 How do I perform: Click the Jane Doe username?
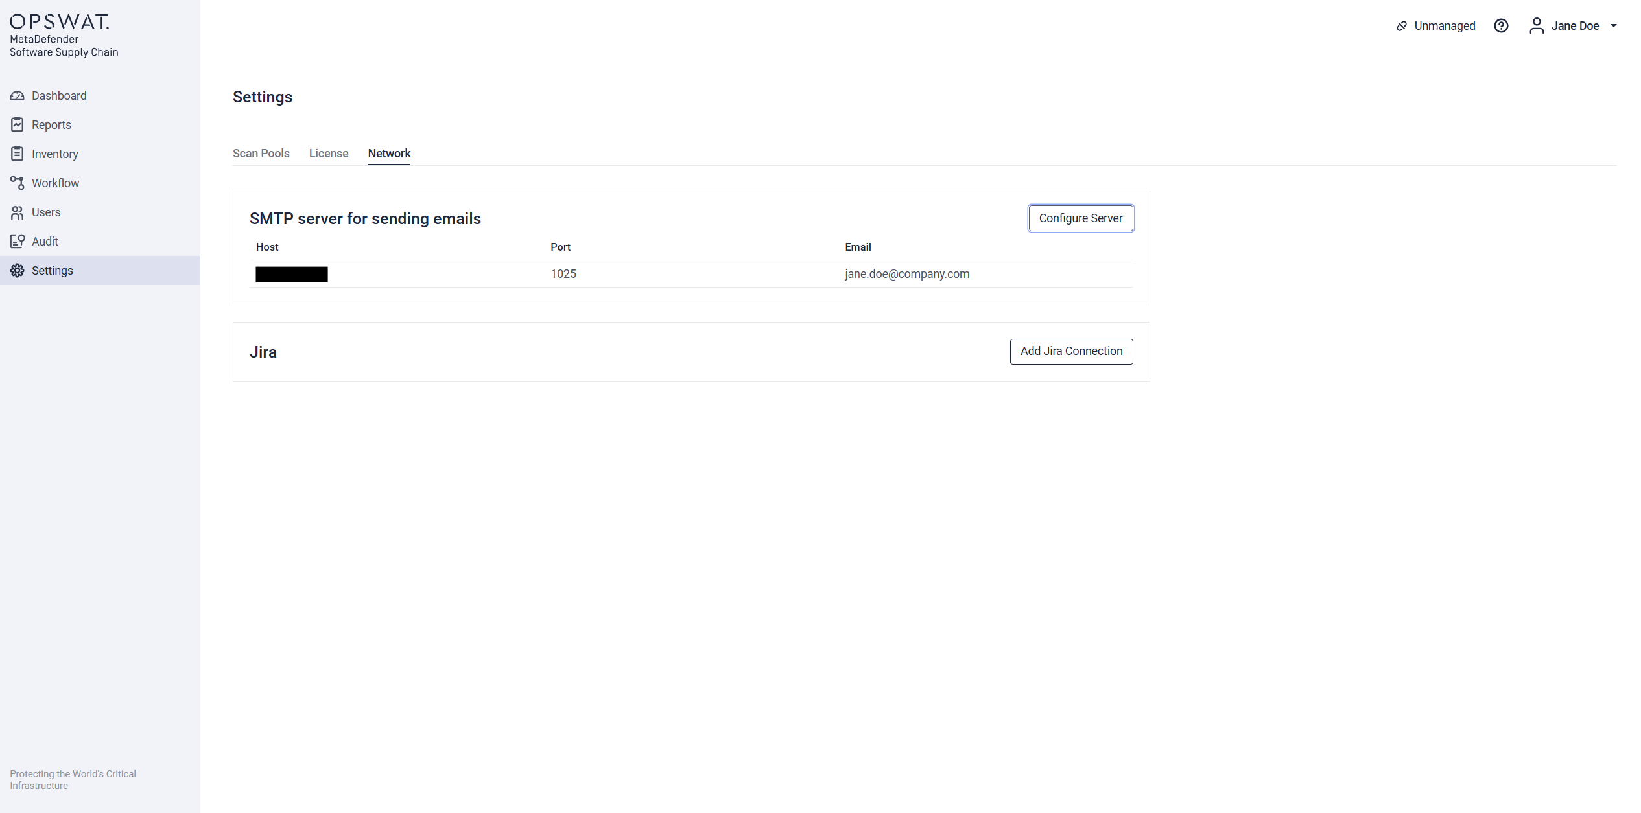tap(1575, 26)
